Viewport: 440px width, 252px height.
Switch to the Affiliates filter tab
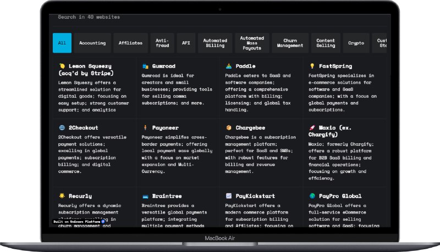point(130,43)
